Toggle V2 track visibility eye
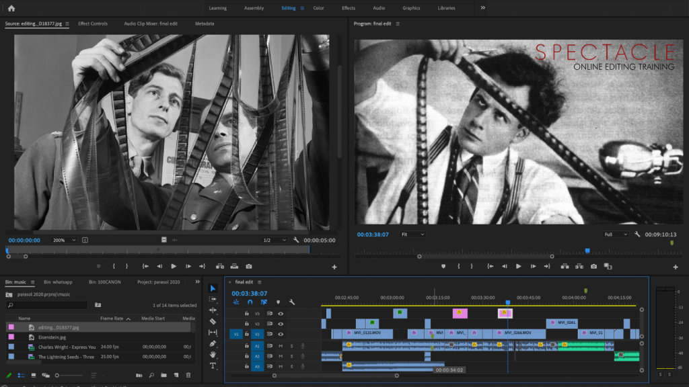 (x=281, y=324)
